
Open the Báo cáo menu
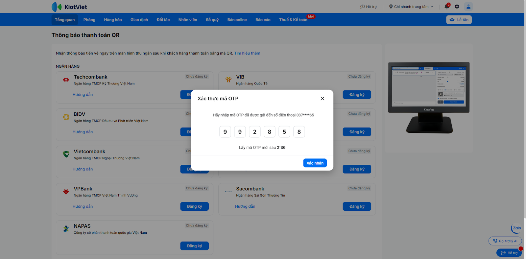tap(263, 20)
